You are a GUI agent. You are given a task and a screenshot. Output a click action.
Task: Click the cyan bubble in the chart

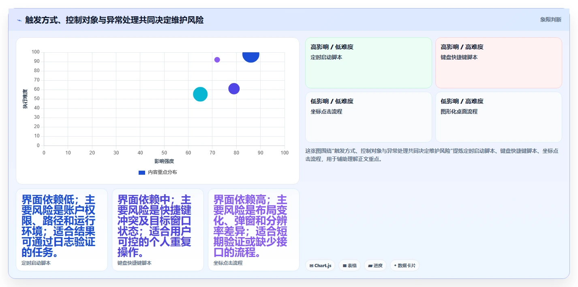point(200,94)
